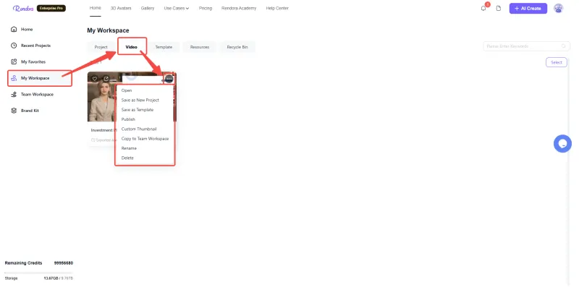Click the document icon beside the bell
Image resolution: width=579 pixels, height=287 pixels.
pyautogui.click(x=499, y=8)
